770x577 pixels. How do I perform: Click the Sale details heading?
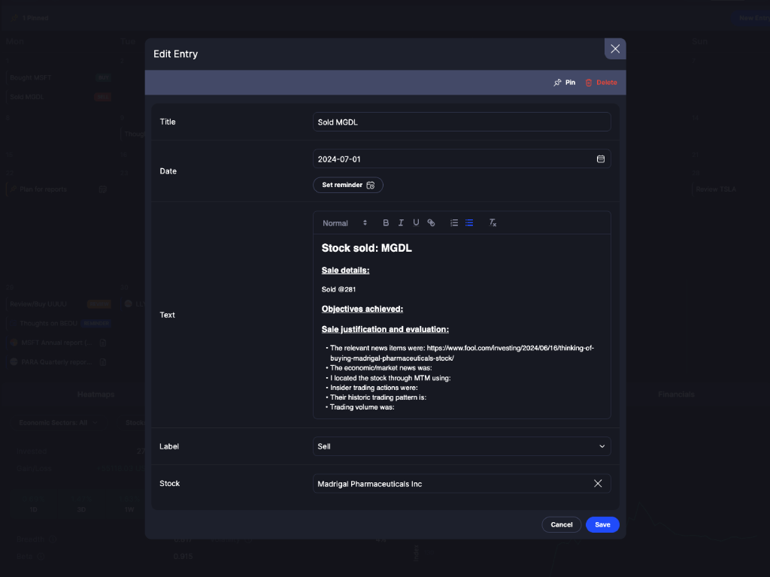(x=345, y=270)
